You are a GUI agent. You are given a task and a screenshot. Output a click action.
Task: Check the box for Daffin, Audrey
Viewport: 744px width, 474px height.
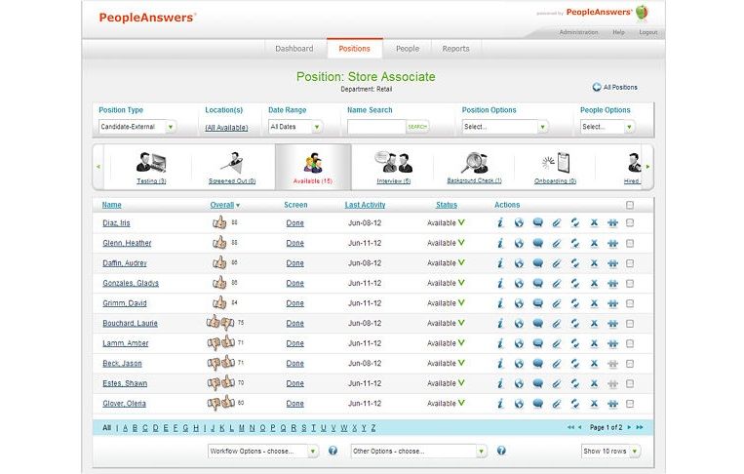click(630, 263)
